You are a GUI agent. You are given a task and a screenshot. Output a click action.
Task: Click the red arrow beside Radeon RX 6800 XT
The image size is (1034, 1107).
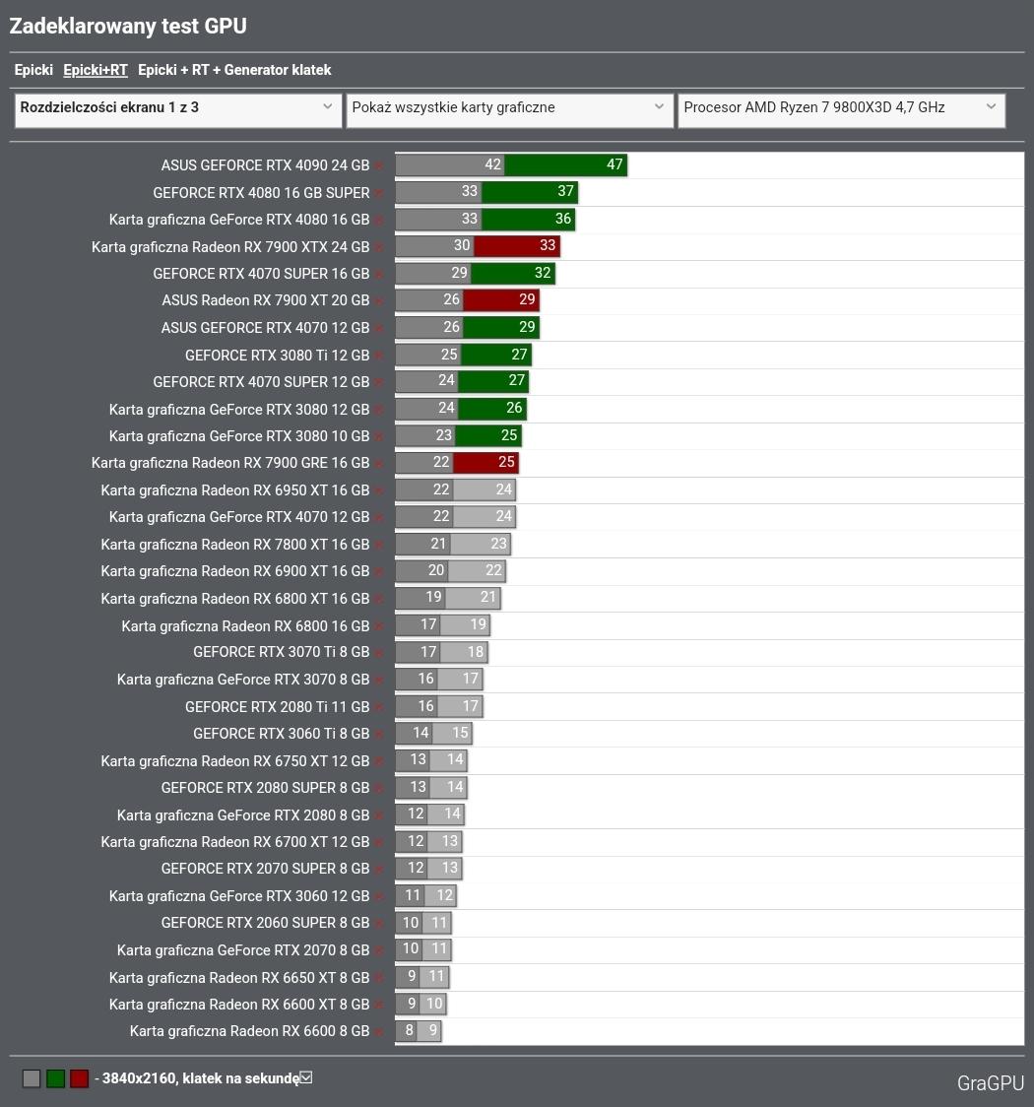(x=379, y=600)
